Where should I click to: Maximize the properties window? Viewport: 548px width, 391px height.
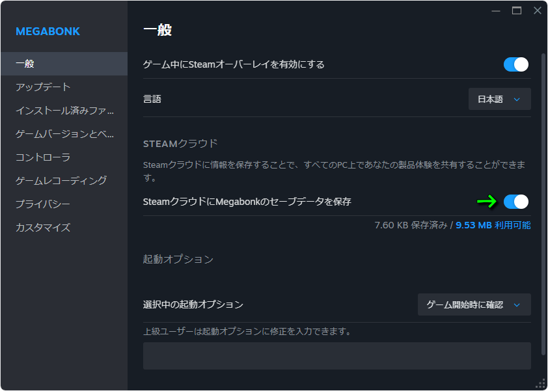coord(517,10)
